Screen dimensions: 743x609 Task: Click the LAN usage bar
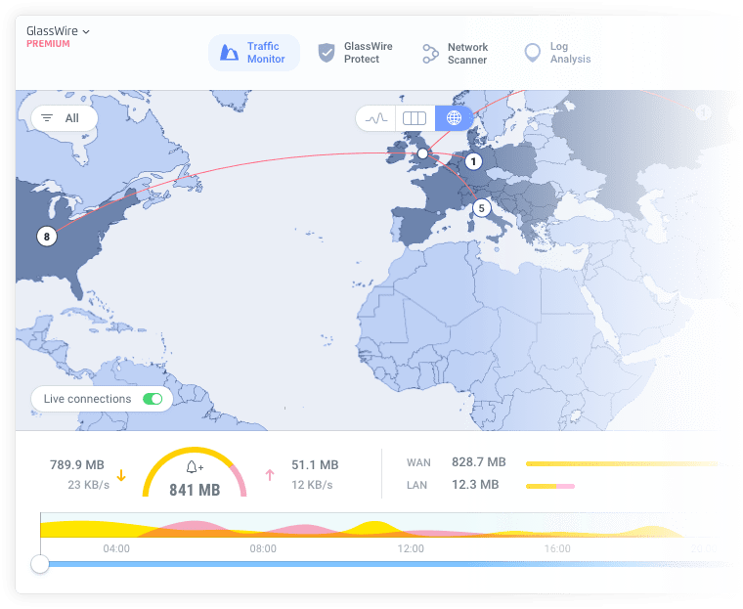tap(550, 486)
